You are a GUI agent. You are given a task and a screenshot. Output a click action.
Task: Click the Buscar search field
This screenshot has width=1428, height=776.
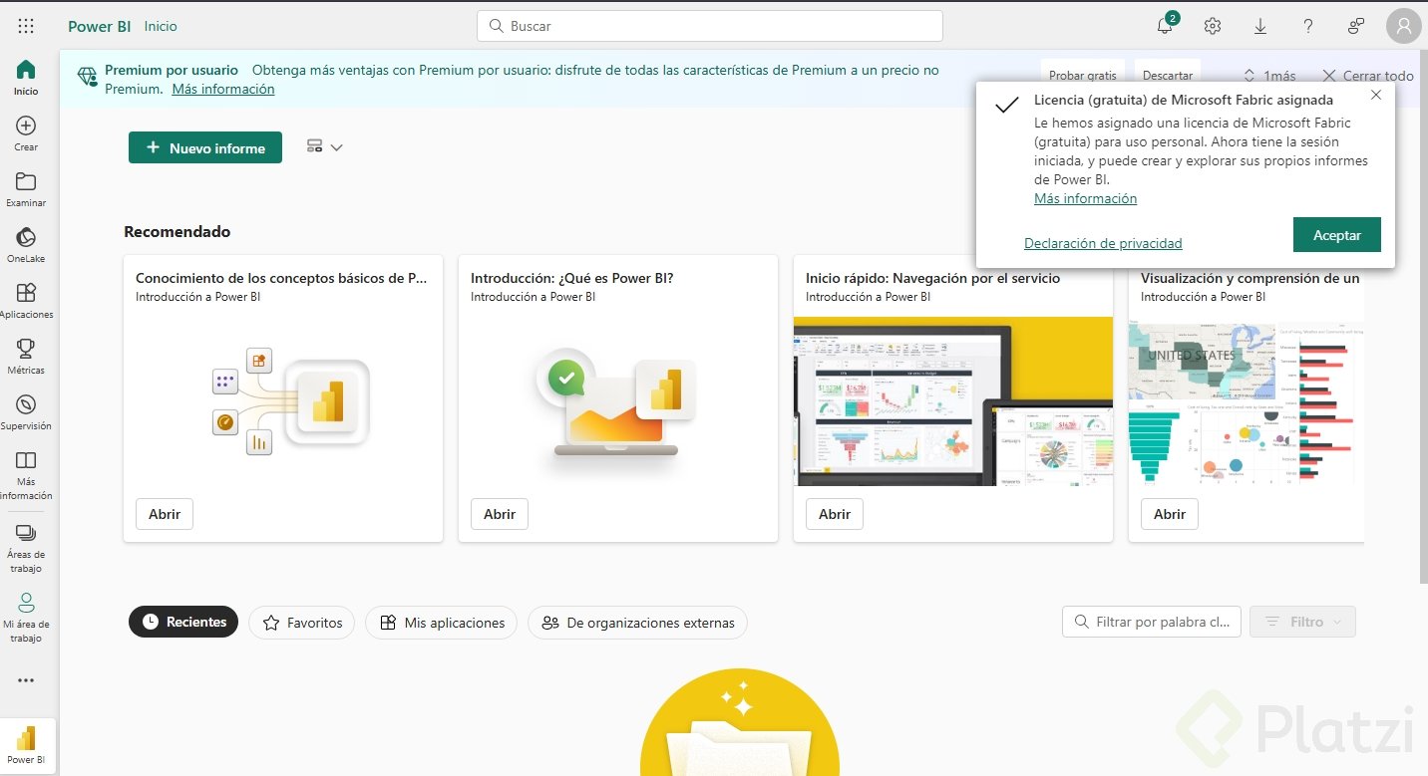click(710, 26)
